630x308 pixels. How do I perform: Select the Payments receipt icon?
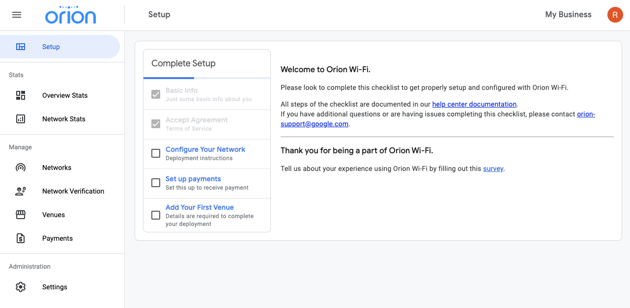pos(21,238)
